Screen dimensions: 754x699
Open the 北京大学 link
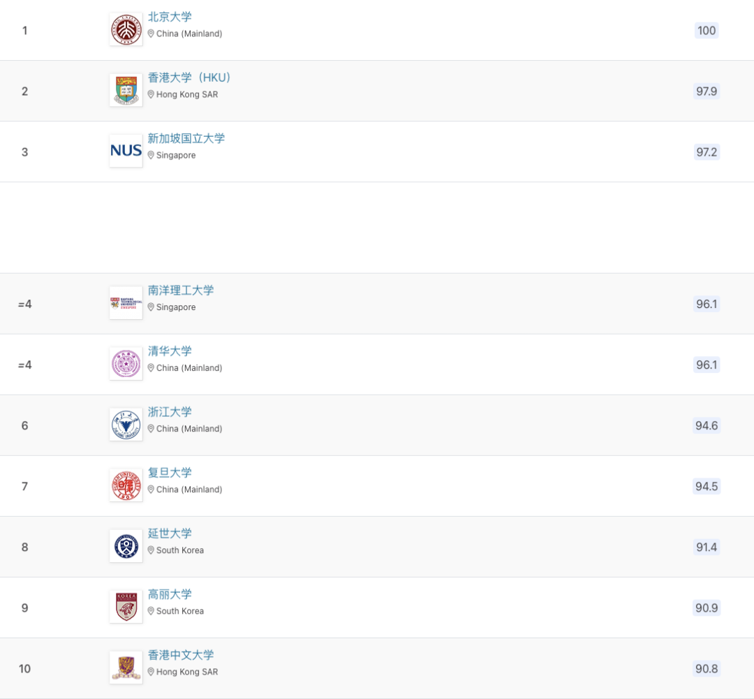pos(170,17)
